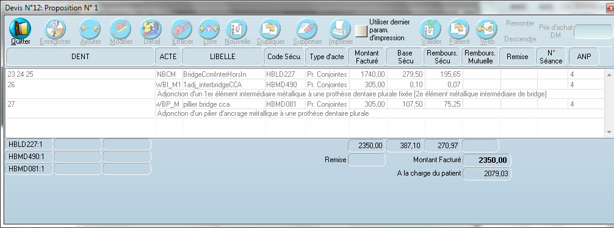
Task: Open the Liste toolbar icon
Action: click(x=209, y=29)
